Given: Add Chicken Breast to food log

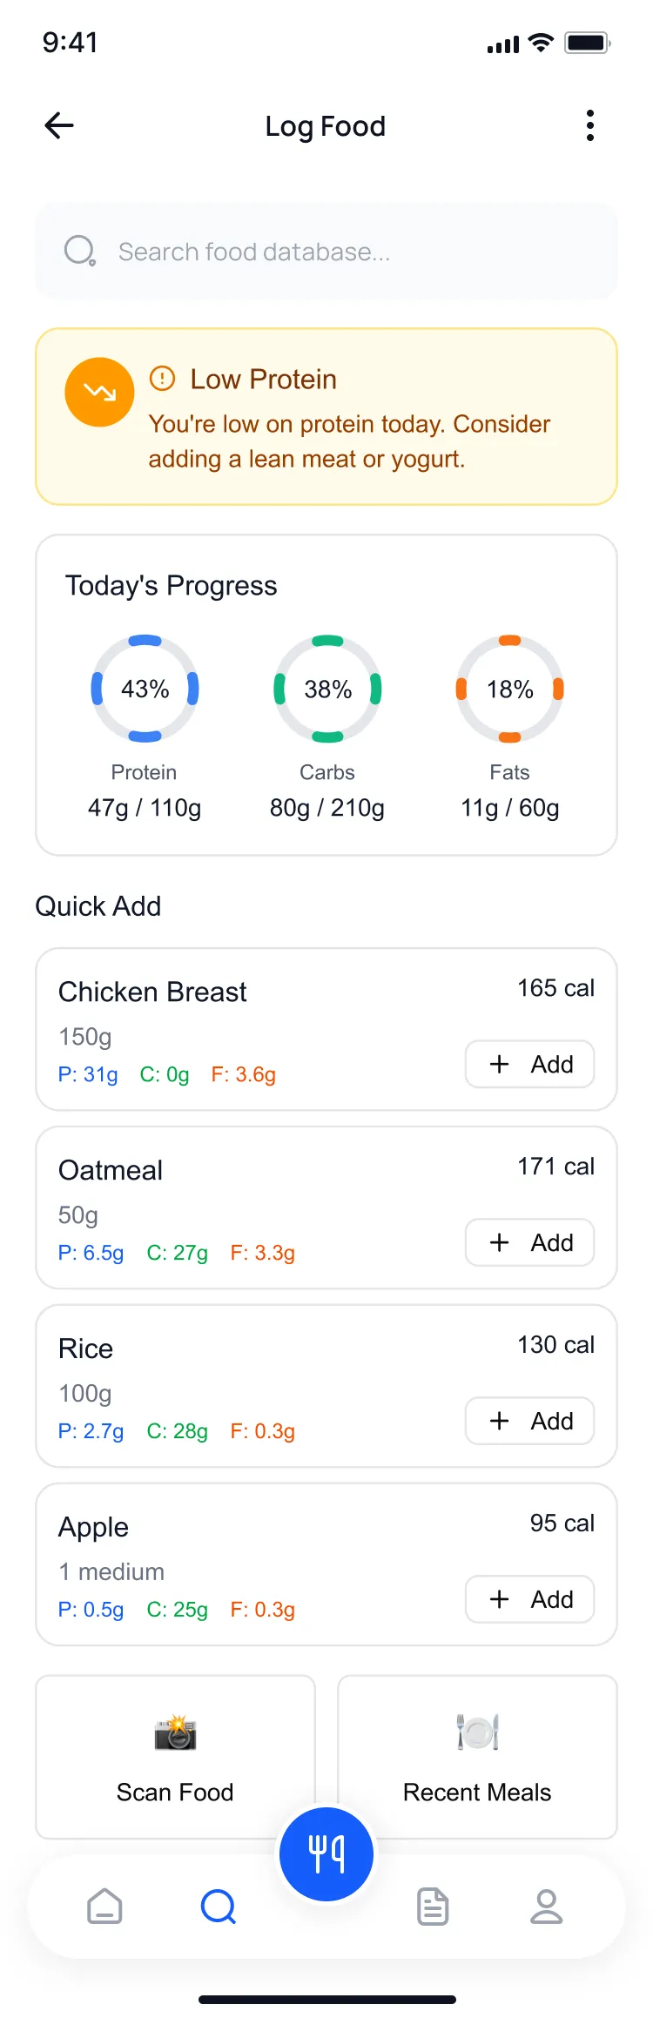Looking at the screenshot, I should (529, 1064).
